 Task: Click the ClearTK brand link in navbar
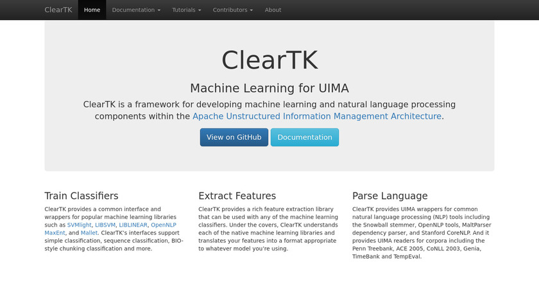[58, 10]
